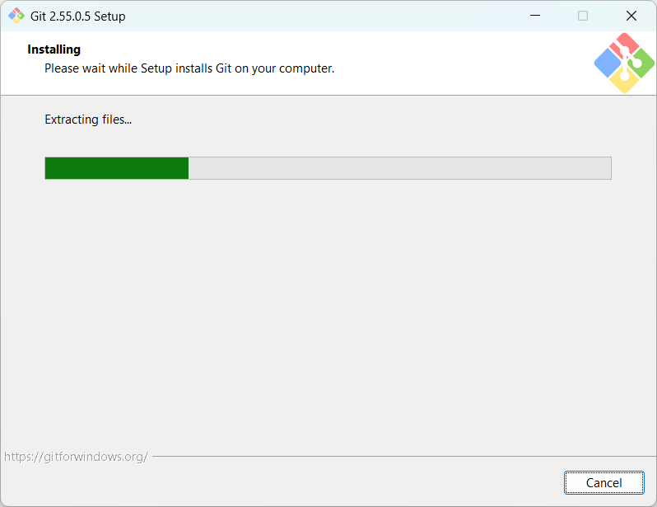Click the blue diamond of the Git logo

click(x=608, y=63)
